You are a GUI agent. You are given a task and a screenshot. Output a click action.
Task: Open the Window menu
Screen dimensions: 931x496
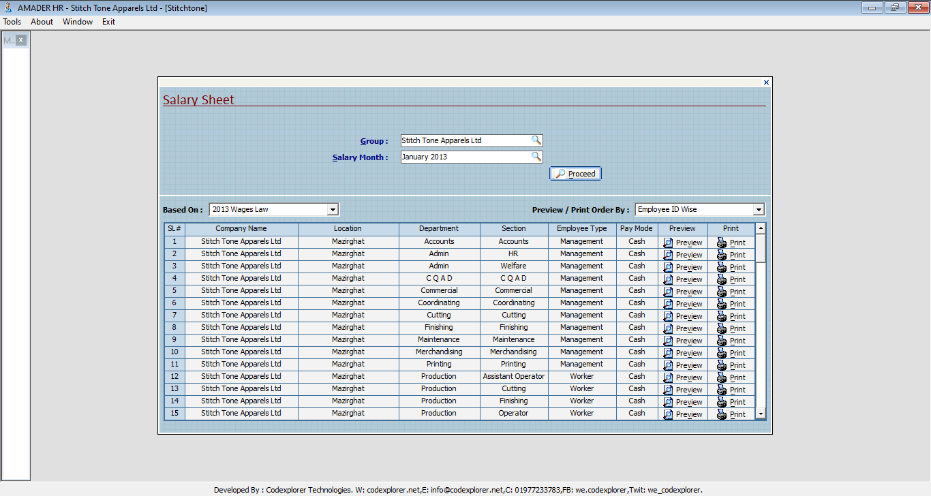pyautogui.click(x=78, y=22)
